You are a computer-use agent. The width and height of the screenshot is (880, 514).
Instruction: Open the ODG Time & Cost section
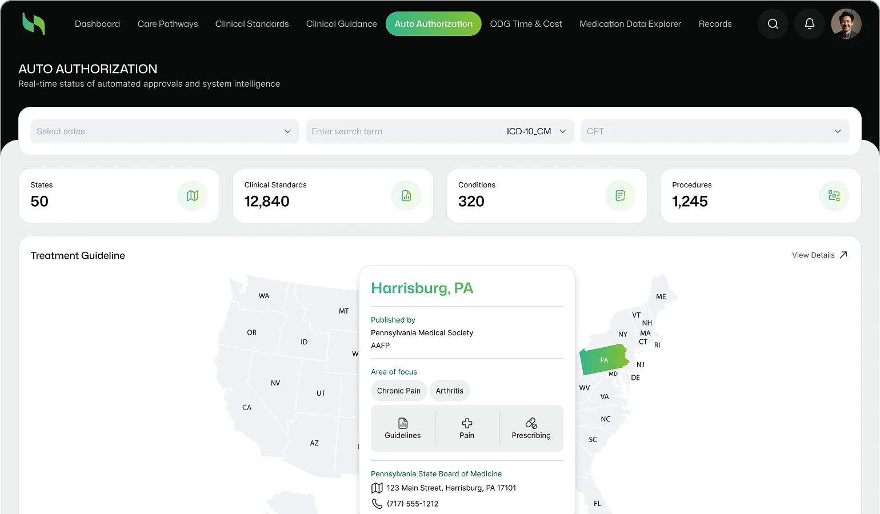coord(526,23)
